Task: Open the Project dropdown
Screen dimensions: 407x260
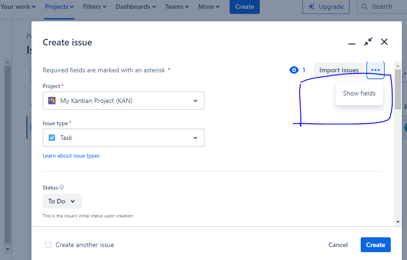Action: pyautogui.click(x=124, y=101)
